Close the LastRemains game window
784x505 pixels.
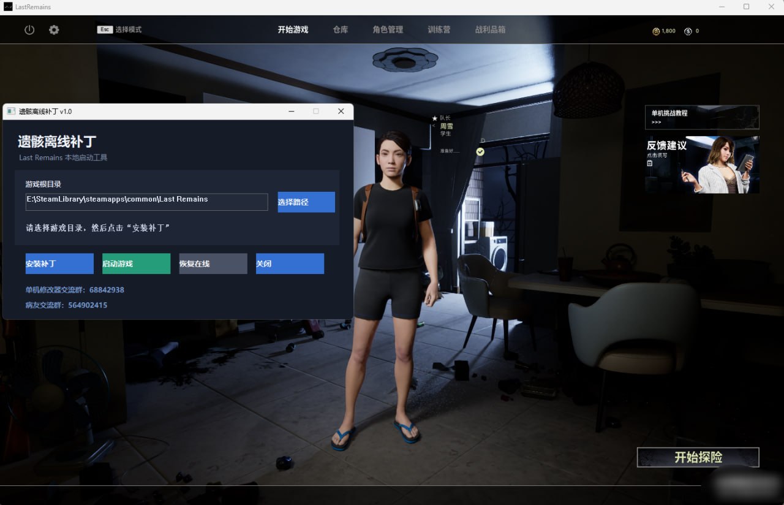point(771,7)
